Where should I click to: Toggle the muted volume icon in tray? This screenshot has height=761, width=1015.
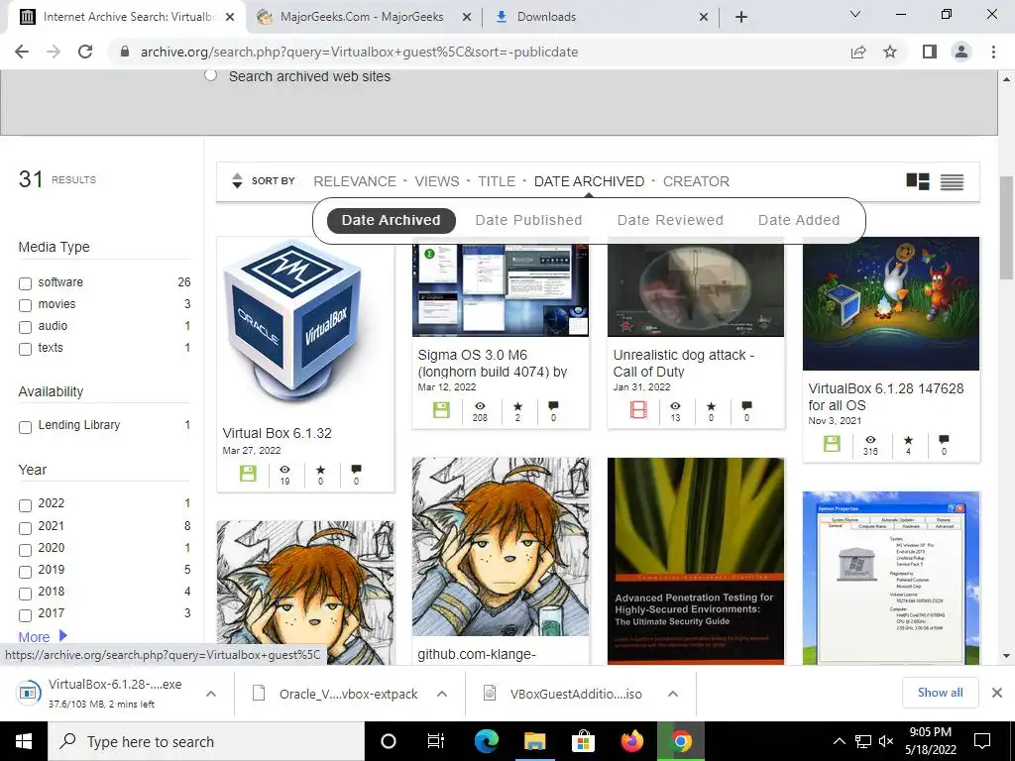(x=886, y=741)
